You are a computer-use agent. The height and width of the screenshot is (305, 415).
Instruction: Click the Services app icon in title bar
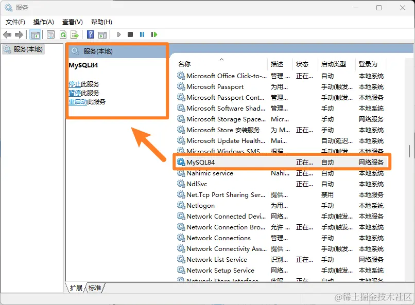coord(8,8)
